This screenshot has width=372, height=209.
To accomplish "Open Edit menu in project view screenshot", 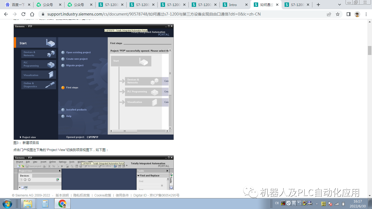I will point(28,162).
